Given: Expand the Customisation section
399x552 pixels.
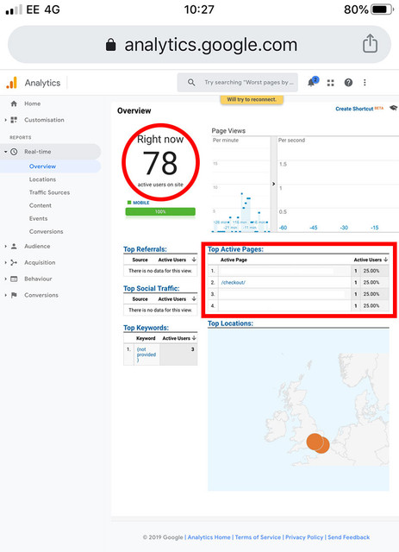Looking at the screenshot, I should pyautogui.click(x=5, y=120).
